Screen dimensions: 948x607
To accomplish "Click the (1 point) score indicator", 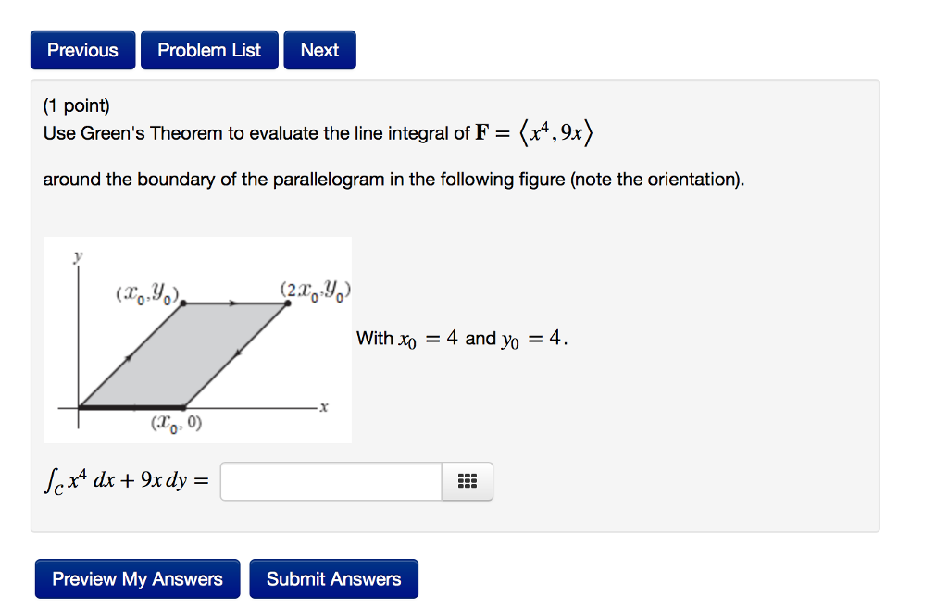I will (x=74, y=105).
